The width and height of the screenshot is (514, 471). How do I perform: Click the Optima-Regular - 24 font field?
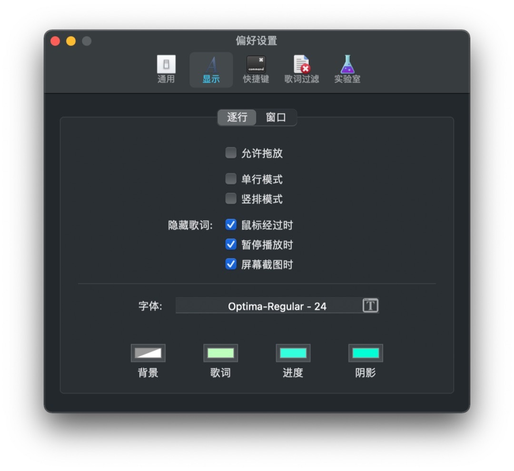[x=277, y=305]
